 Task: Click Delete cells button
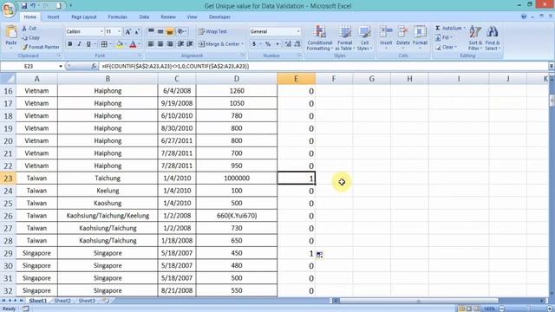coord(402,36)
